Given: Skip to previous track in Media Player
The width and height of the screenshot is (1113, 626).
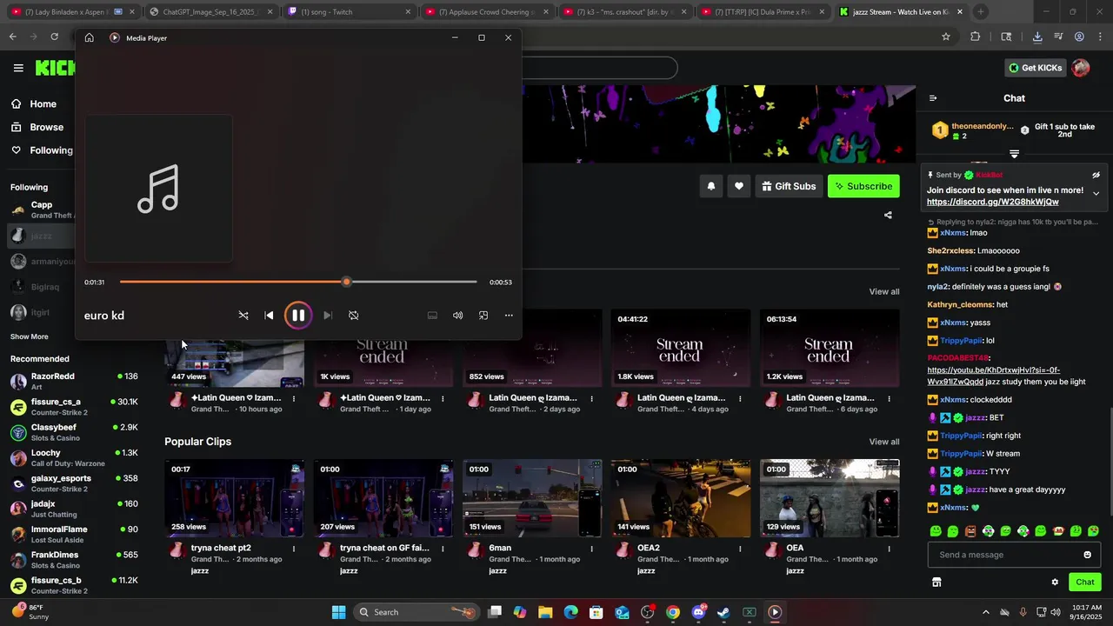Looking at the screenshot, I should 269,316.
